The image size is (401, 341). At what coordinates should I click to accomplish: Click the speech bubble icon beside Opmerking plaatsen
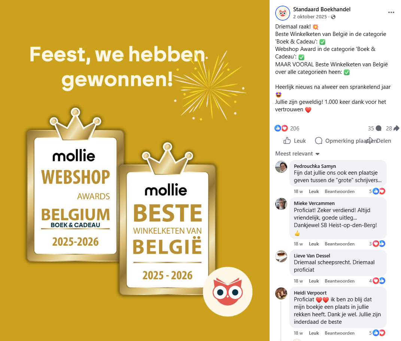pos(319,141)
